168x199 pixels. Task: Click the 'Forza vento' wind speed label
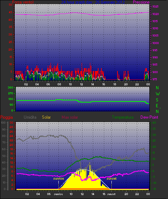tap(23, 2)
